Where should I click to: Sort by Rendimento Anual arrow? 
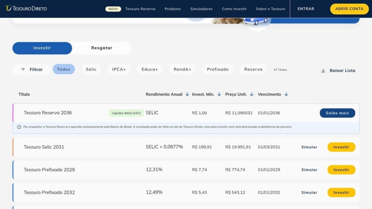tap(187, 94)
